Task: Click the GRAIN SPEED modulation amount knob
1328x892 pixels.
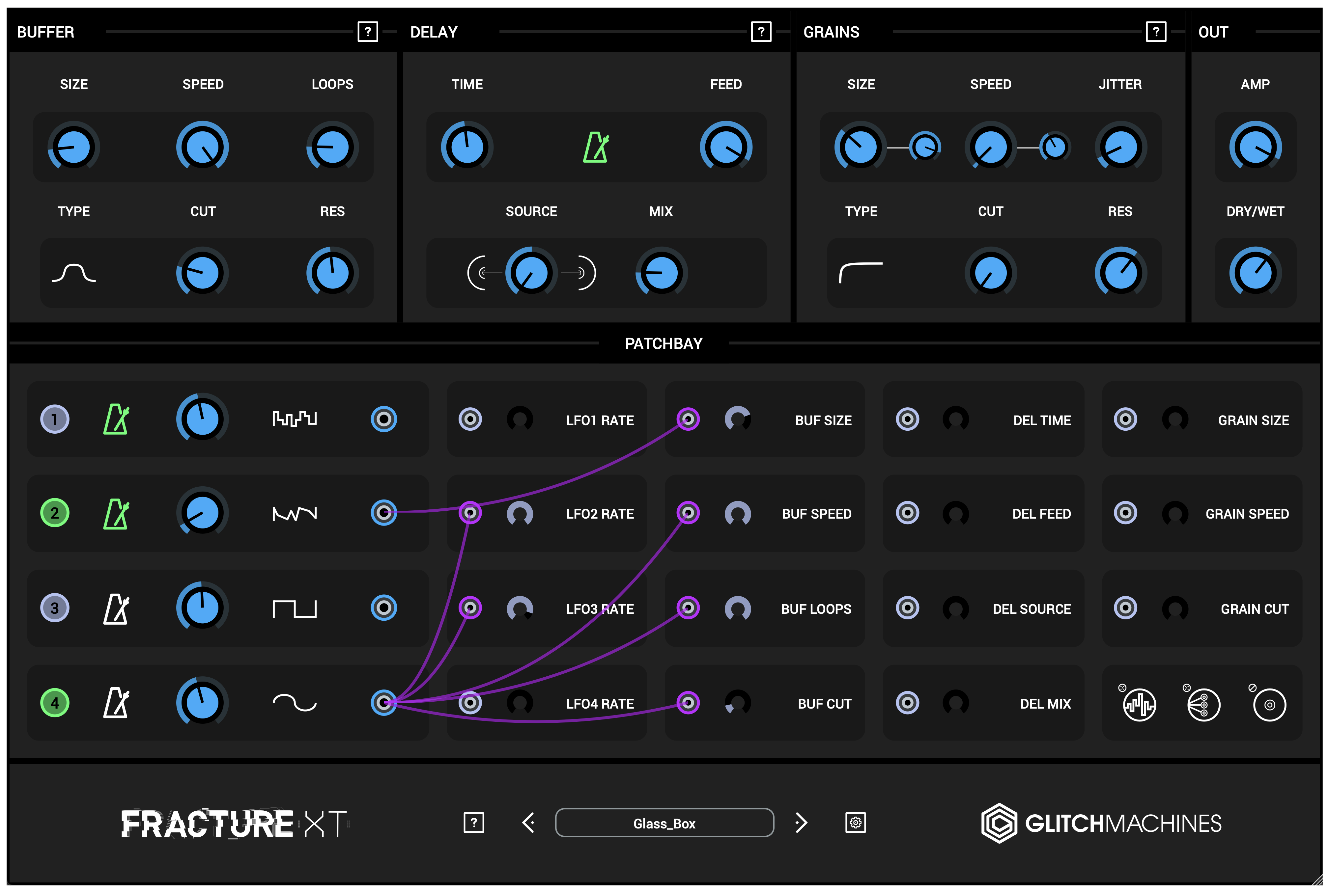Action: pos(1174,514)
